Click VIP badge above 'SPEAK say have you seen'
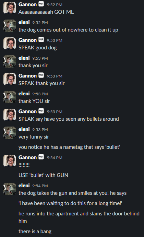The height and width of the screenshot is (237, 144). click(x=41, y=111)
